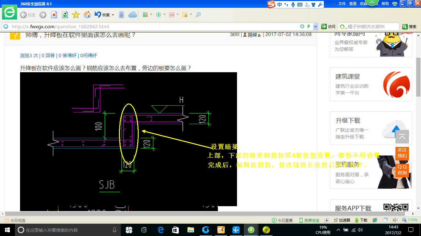This screenshot has height=236, width=421.
Task: Go to the home page via house icon
Action: pyautogui.click(x=87, y=14)
